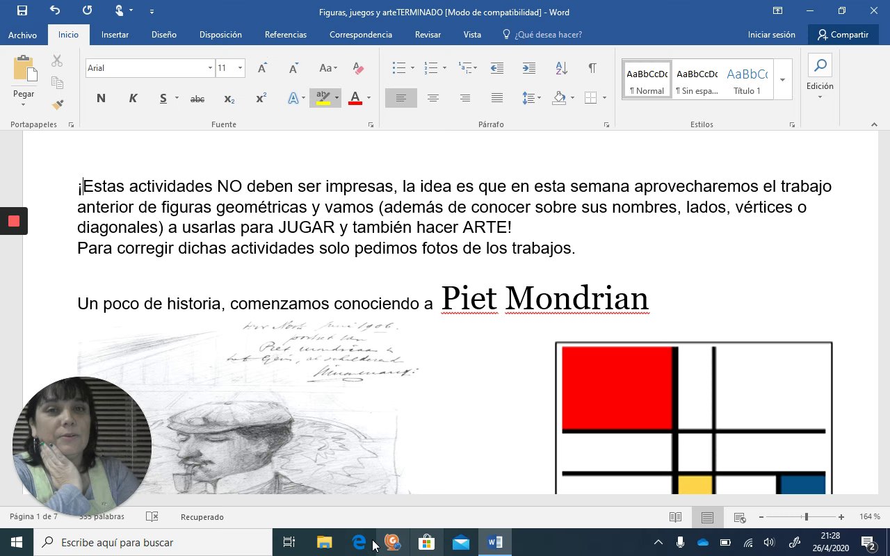Apply paragraph shading with paint bucket
Viewport: 890px width, 556px height.
(559, 99)
